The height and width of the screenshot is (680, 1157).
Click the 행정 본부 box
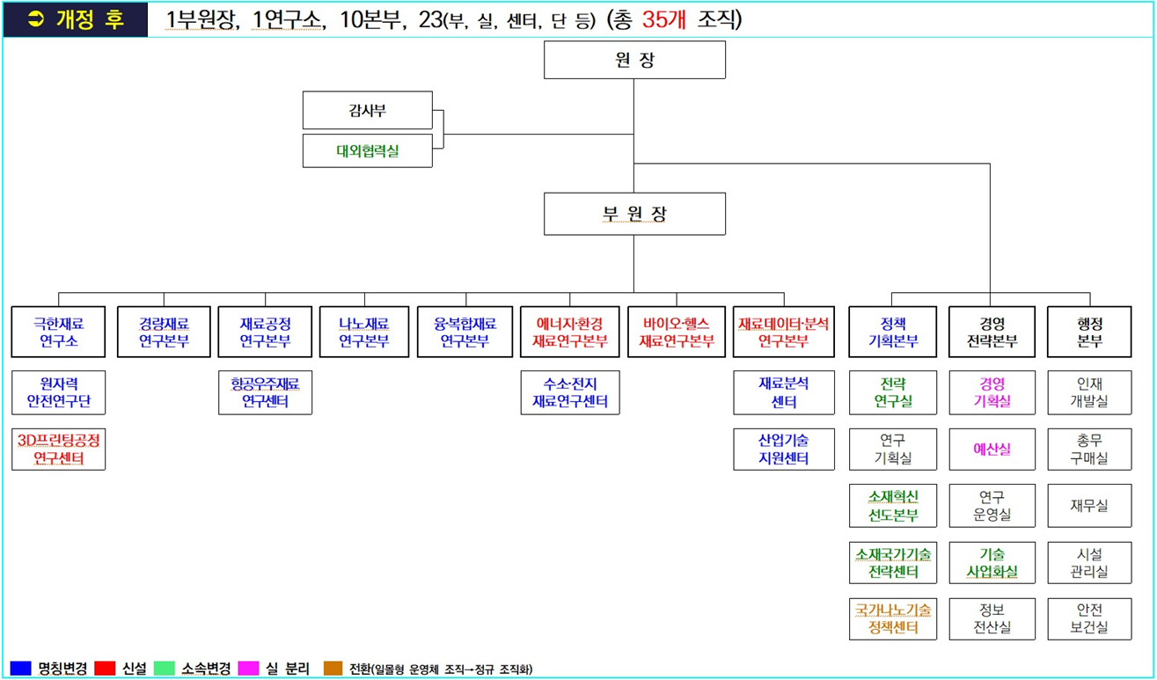point(1089,332)
